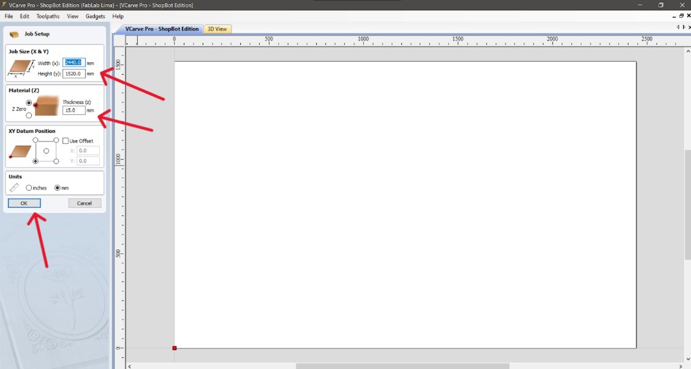Click the VCarve Pro app icon in title bar
The width and height of the screenshot is (691, 369).
[x=4, y=5]
